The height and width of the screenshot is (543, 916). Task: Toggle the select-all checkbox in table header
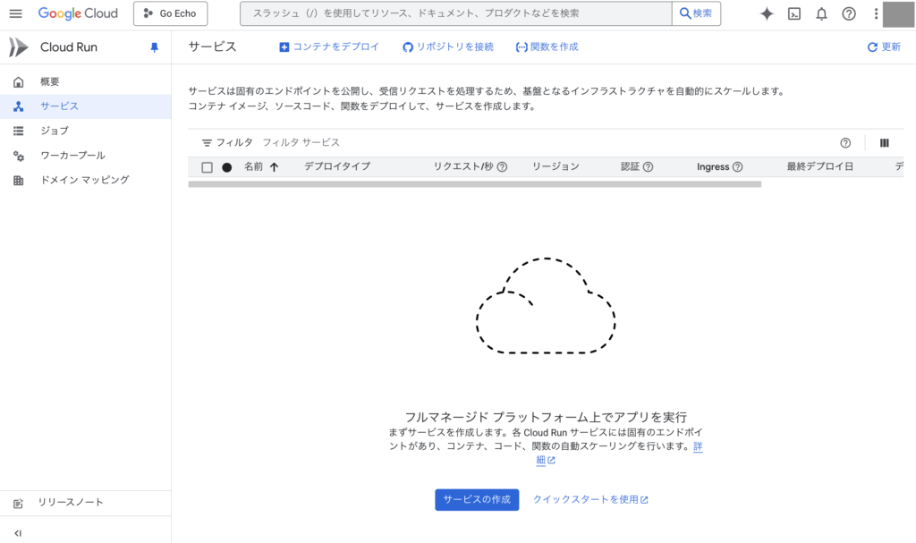pyautogui.click(x=208, y=167)
